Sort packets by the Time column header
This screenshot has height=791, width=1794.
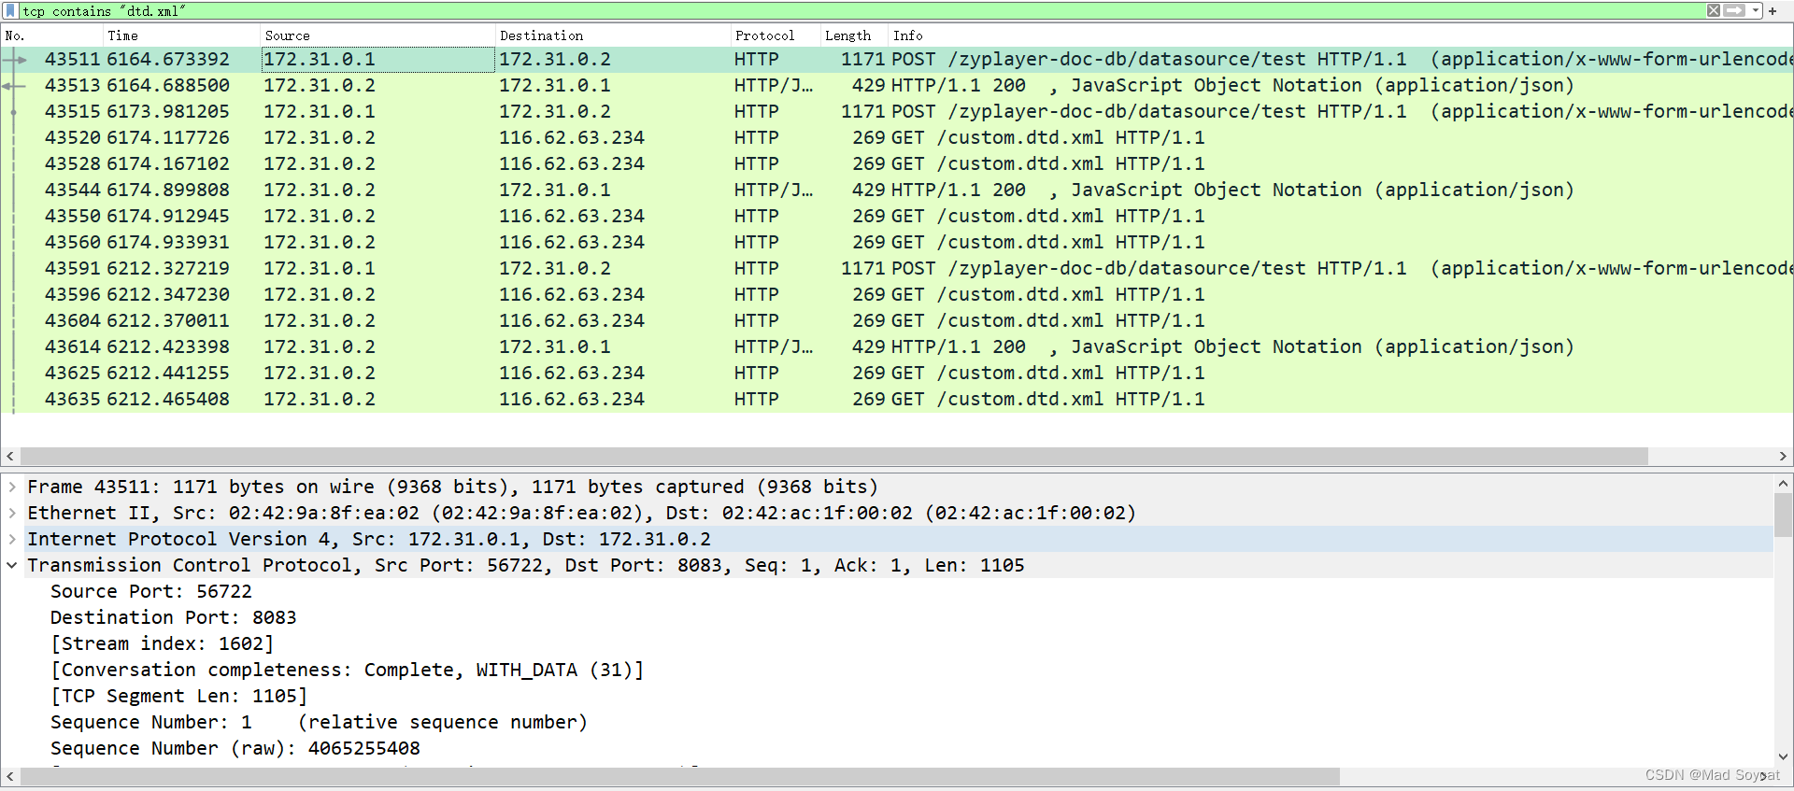click(x=181, y=35)
